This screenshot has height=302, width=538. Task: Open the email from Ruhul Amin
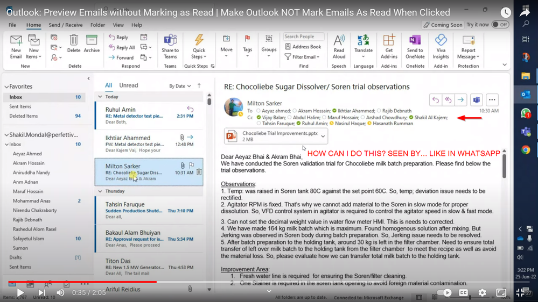coord(149,116)
